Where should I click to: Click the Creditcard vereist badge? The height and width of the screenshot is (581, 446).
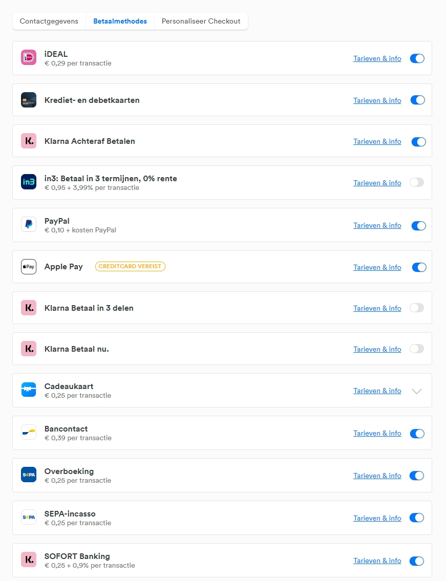point(130,267)
